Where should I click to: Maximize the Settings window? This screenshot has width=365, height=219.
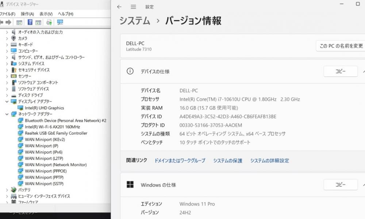point(358,4)
